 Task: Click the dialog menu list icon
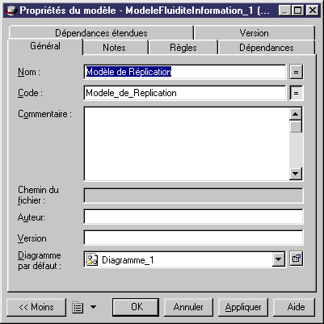click(x=78, y=307)
